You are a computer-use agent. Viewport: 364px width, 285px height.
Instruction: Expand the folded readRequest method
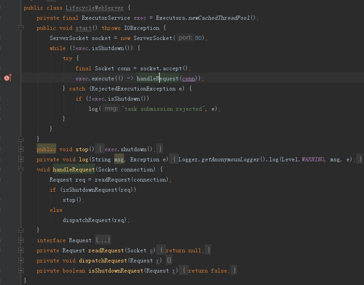[x=21, y=250]
